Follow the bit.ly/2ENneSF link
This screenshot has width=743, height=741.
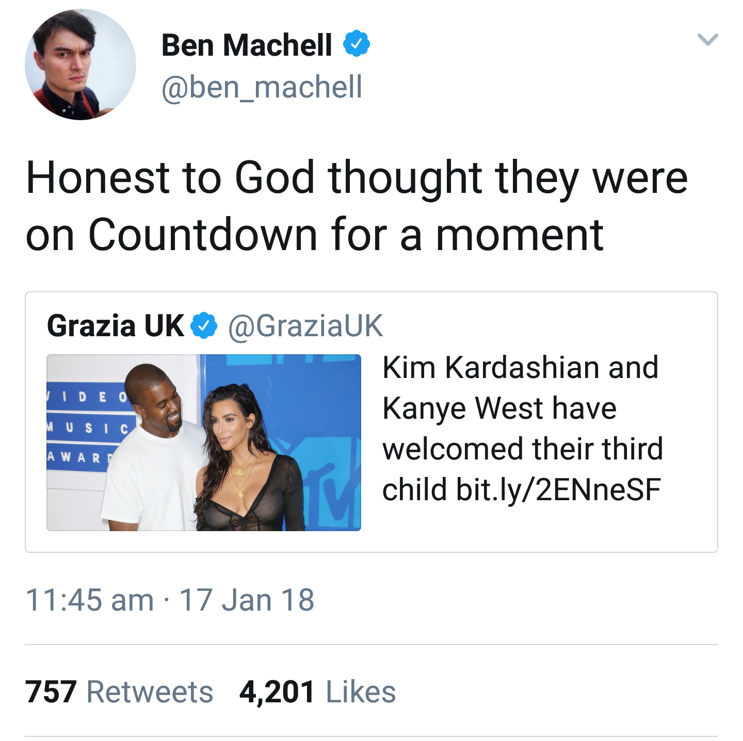coord(558,489)
